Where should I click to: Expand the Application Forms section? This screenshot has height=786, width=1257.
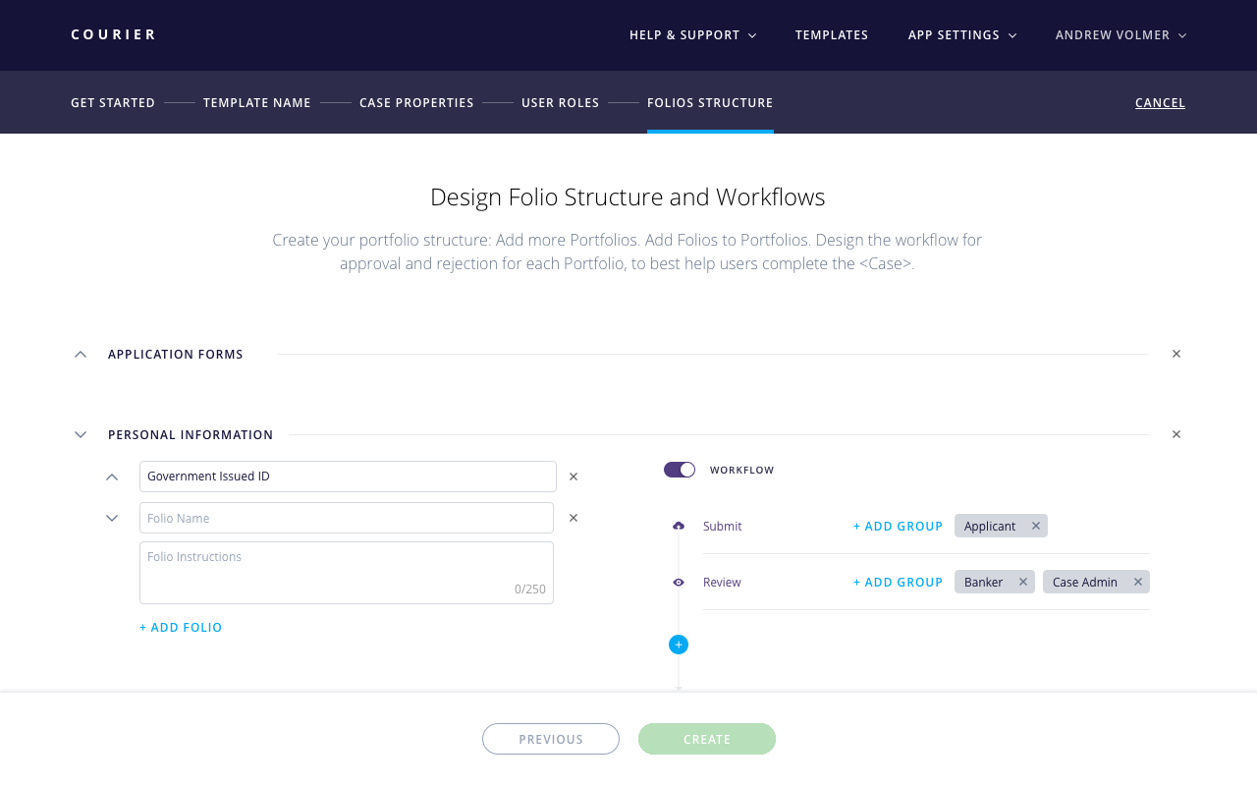tap(81, 354)
